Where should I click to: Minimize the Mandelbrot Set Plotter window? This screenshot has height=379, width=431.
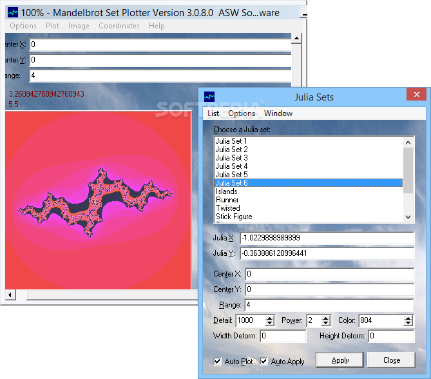point(303,13)
